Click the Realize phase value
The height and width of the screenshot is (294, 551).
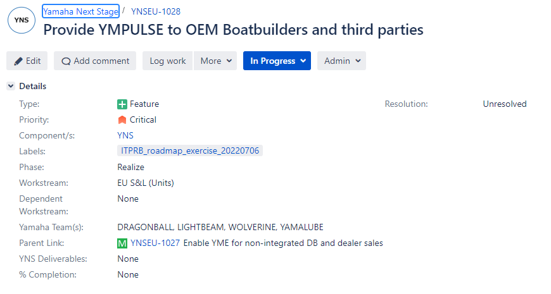pos(130,168)
